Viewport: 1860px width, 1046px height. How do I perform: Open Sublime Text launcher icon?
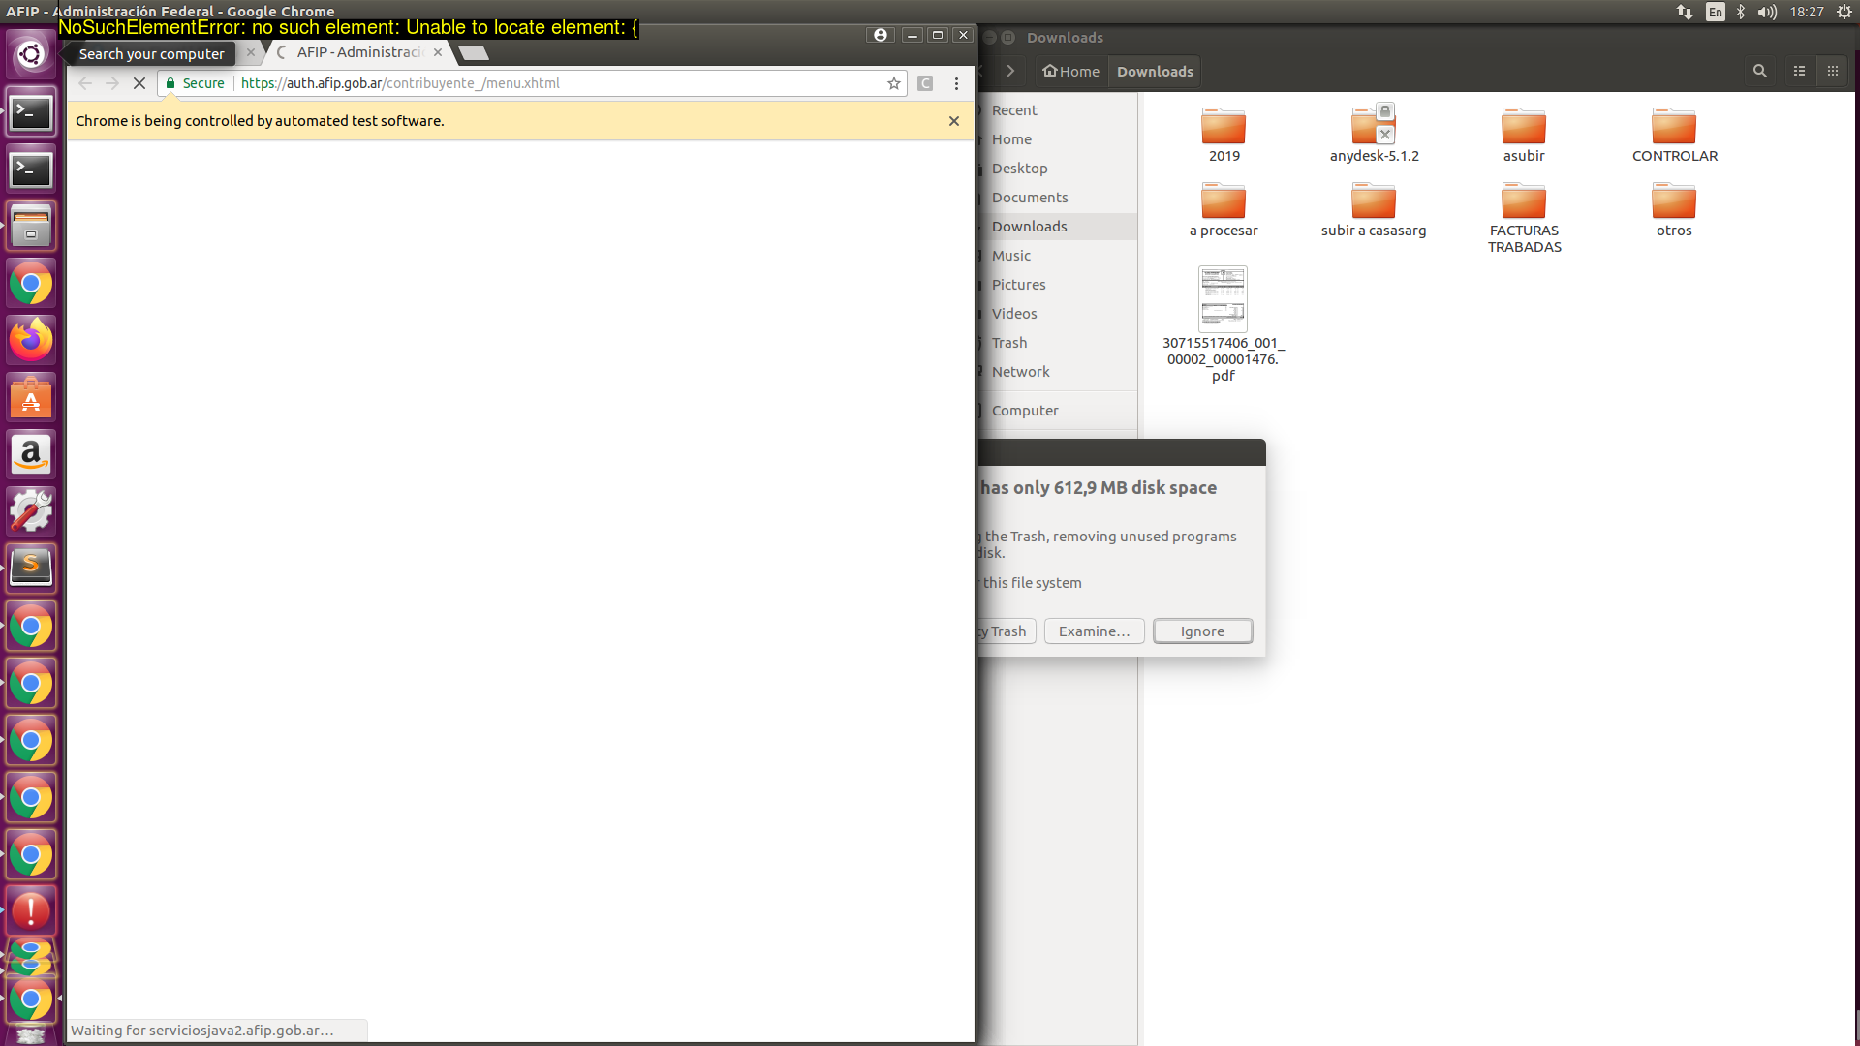[31, 569]
